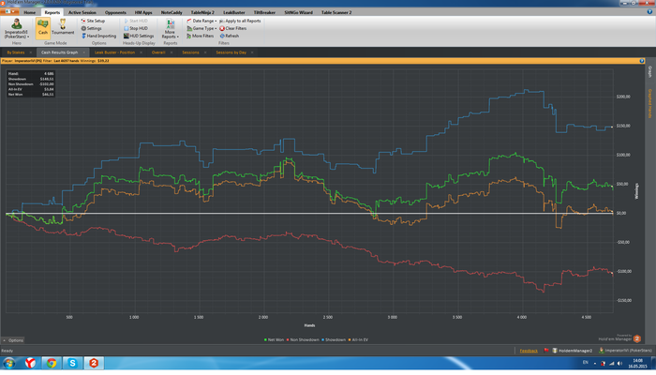Switch to Leak Buster - Position report tab
Image resolution: width=656 pixels, height=375 pixels.
click(x=114, y=52)
